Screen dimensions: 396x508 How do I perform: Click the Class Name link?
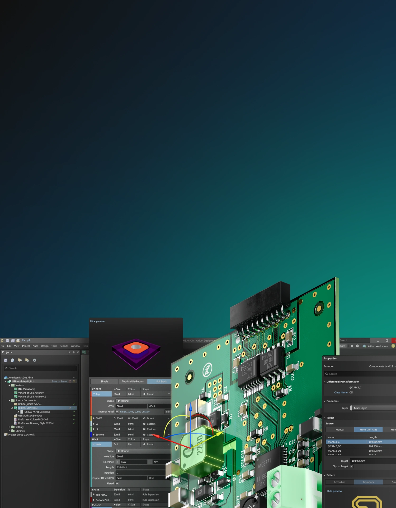[x=341, y=392]
